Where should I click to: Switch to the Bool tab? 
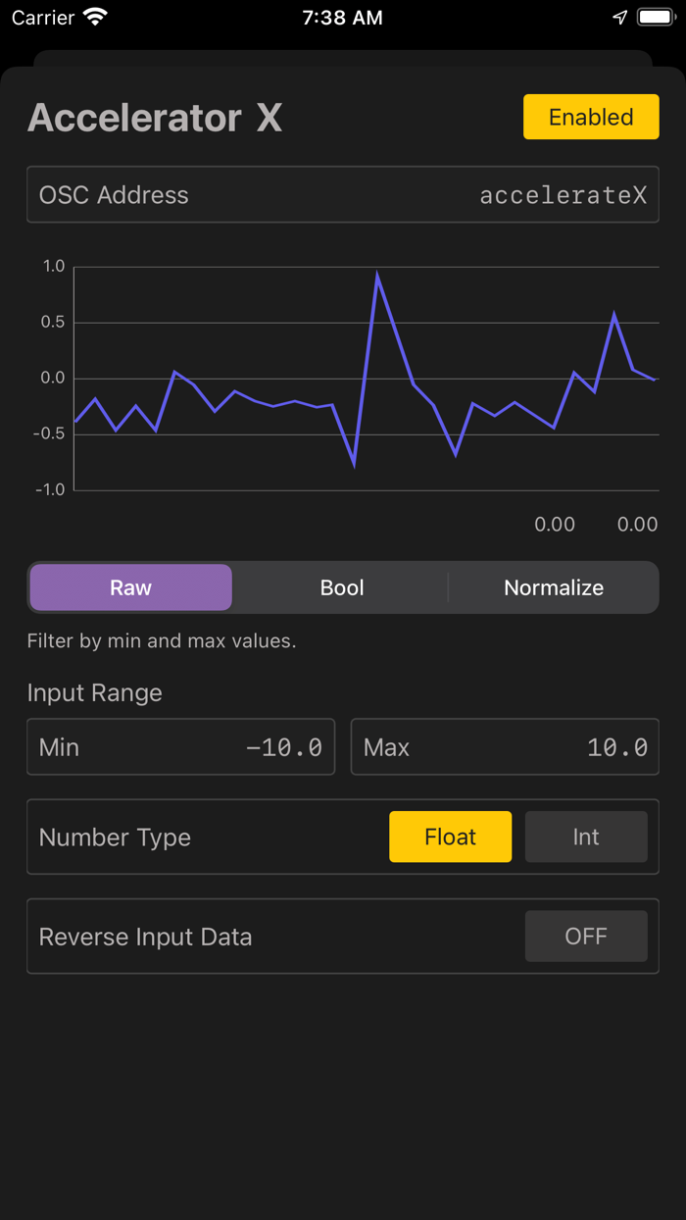pyautogui.click(x=342, y=587)
